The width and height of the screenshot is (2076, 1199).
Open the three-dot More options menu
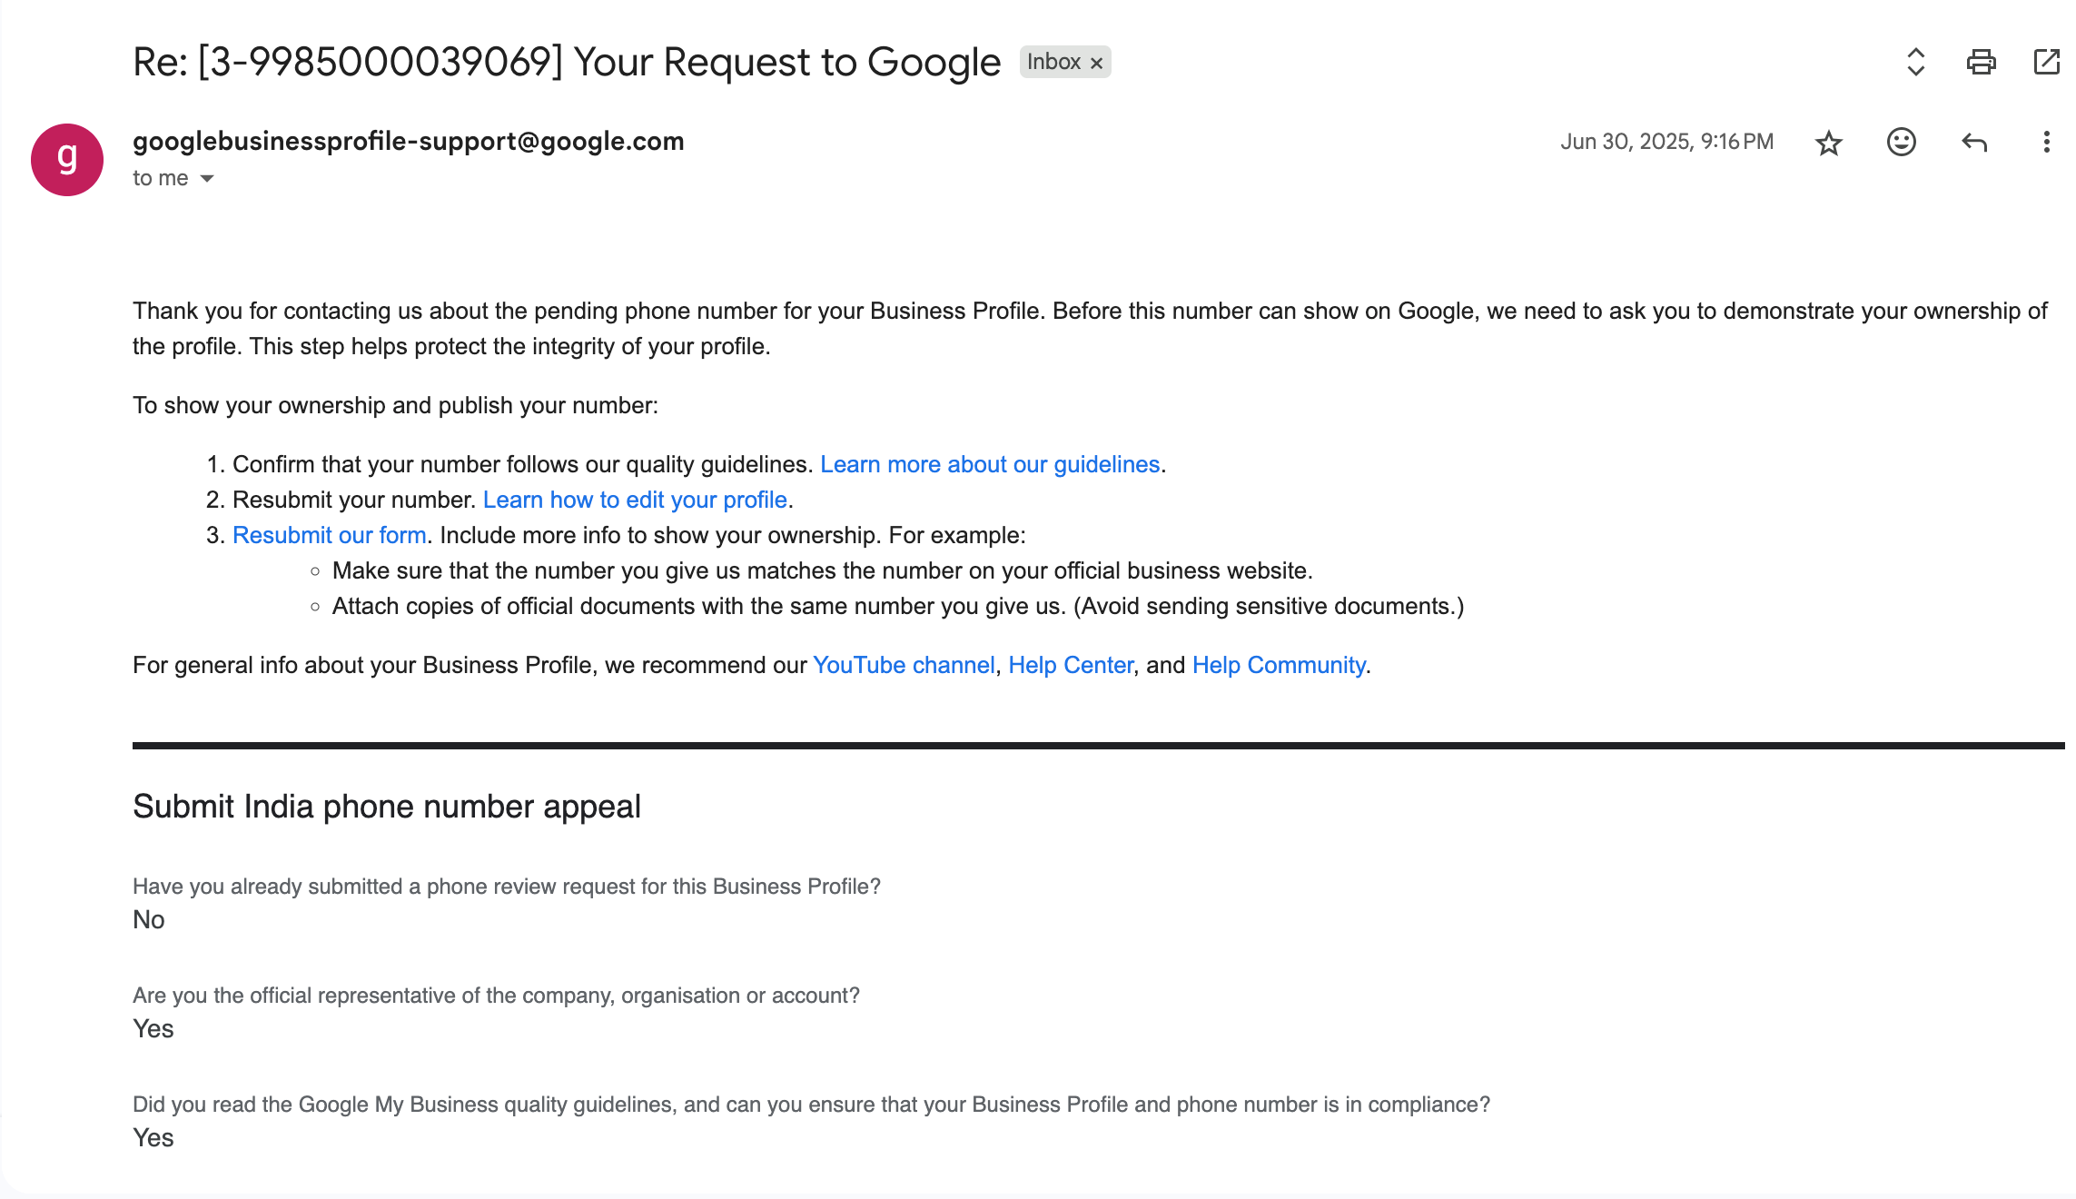[2046, 142]
